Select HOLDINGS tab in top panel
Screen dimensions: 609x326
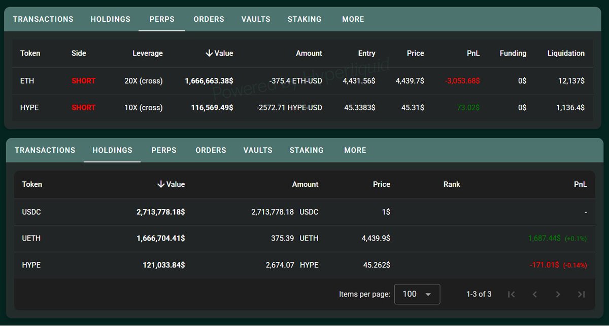[x=111, y=19]
